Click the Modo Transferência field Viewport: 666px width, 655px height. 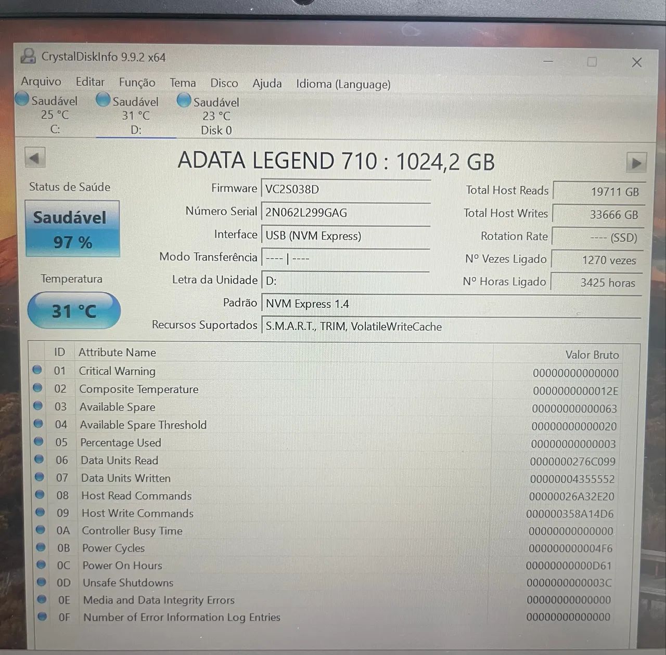(x=345, y=258)
